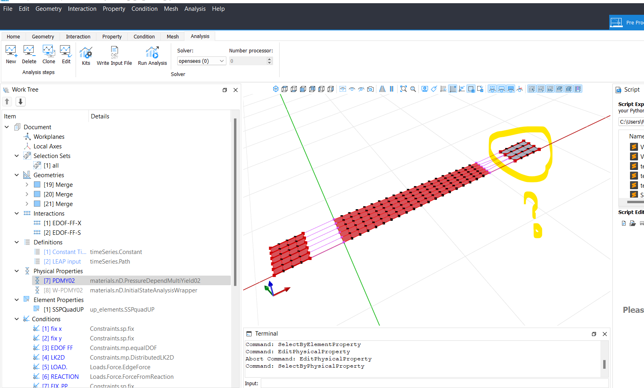
Task: Edit the analysis step in the ribbon
Action: pos(66,54)
